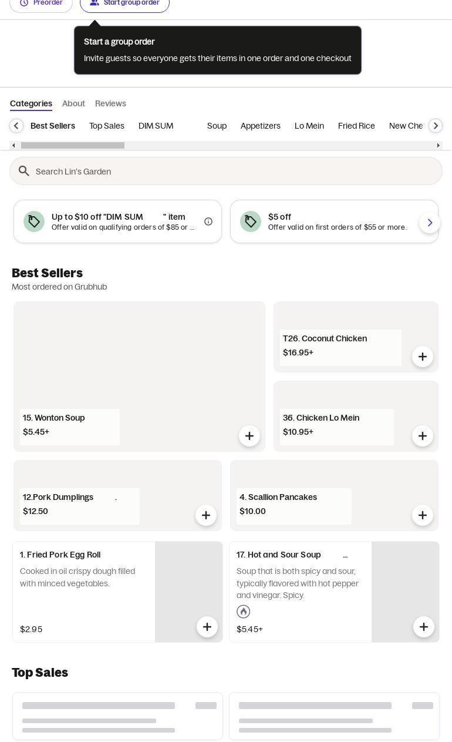Add Wonton Soup to the order
This screenshot has width=452, height=742.
pos(249,436)
